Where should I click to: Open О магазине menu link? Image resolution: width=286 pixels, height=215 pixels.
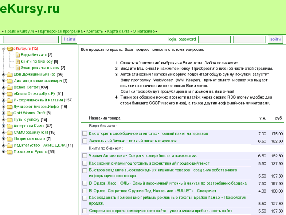144,31
